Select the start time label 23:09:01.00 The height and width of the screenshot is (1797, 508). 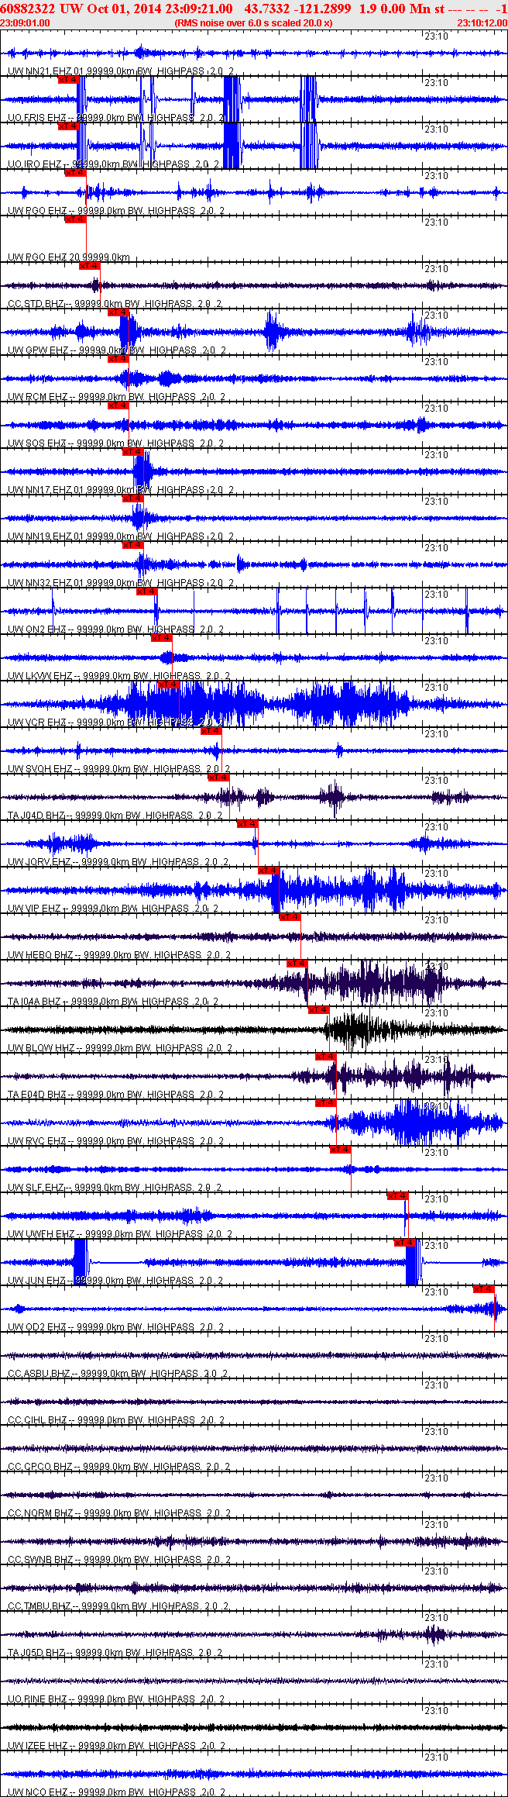[x=26, y=22]
